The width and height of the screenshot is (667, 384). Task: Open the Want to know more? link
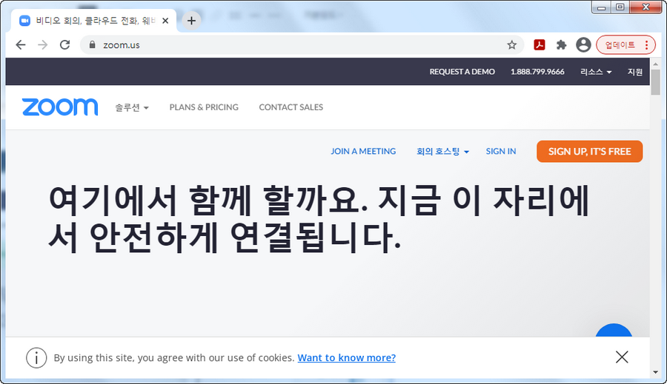pyautogui.click(x=347, y=357)
